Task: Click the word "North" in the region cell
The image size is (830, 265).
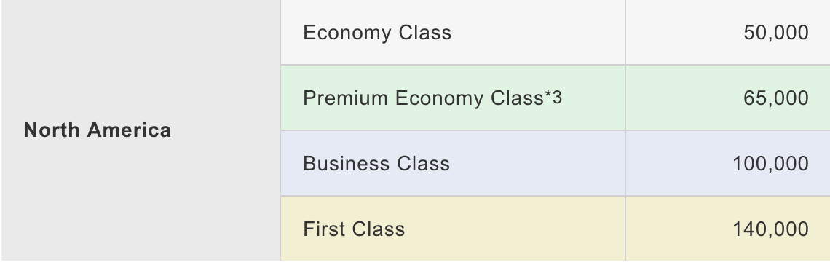Action: click(x=52, y=130)
